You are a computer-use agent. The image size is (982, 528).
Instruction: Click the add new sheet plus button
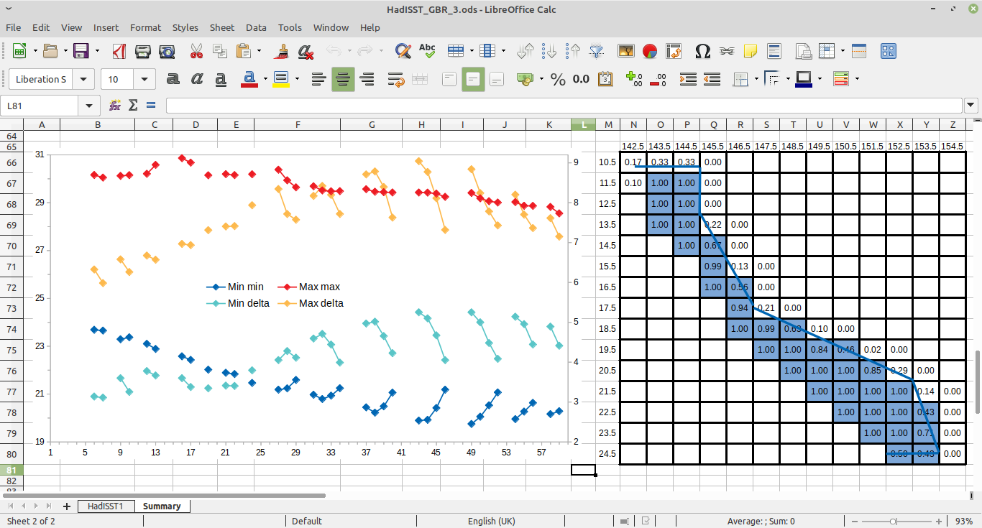click(x=67, y=506)
